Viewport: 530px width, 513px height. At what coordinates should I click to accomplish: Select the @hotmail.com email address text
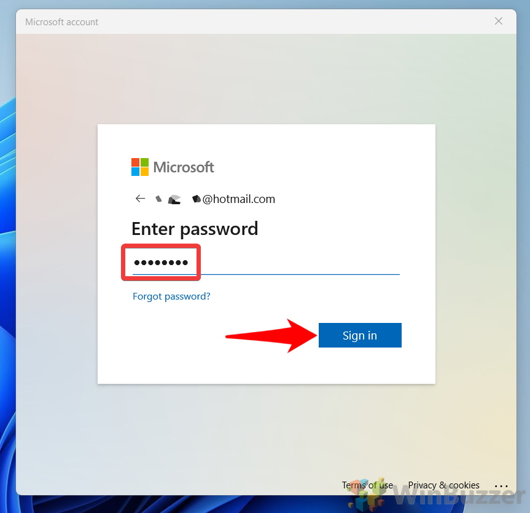tap(239, 199)
